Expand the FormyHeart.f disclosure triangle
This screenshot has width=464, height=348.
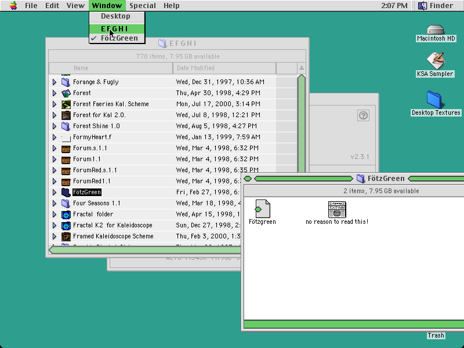[55, 137]
